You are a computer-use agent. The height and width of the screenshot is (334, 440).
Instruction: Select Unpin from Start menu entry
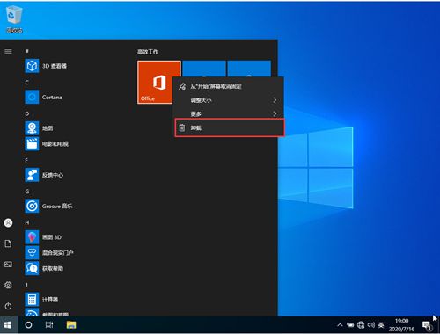pos(230,86)
